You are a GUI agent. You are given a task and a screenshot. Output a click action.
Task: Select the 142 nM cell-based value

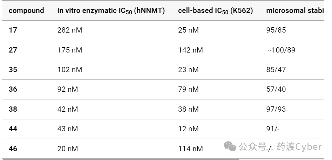(190, 50)
